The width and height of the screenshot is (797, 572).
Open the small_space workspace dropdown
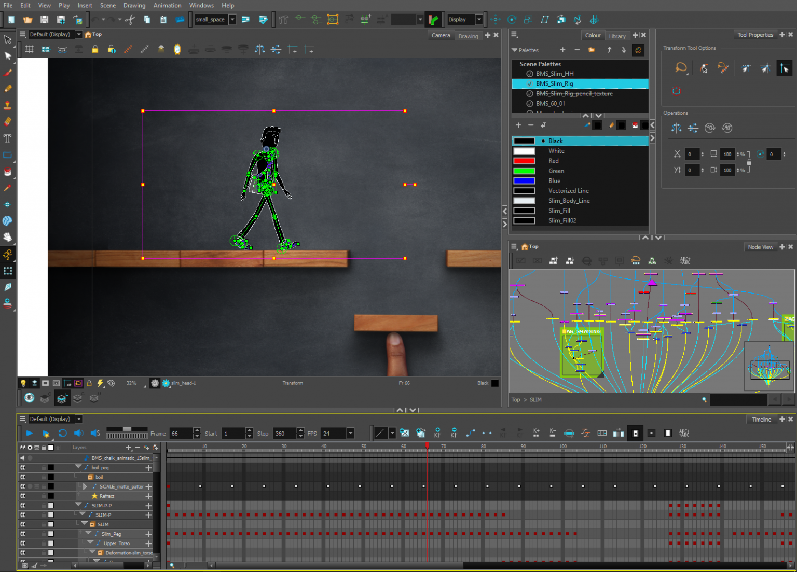point(232,20)
